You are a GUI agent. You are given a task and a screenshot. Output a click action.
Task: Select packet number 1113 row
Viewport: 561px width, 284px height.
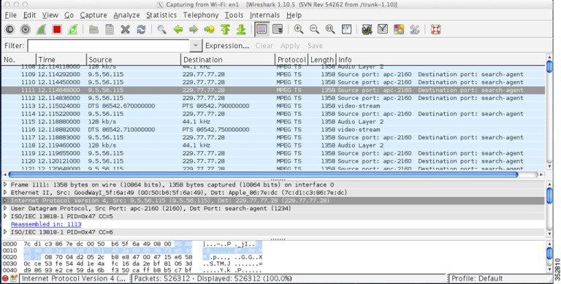273,106
